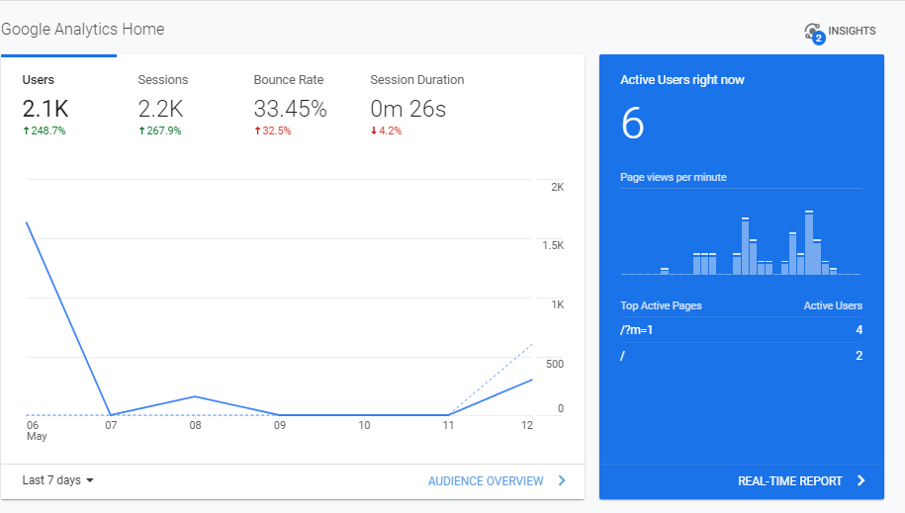
Task: Click the tallest bar in page views chart
Action: tap(809, 243)
